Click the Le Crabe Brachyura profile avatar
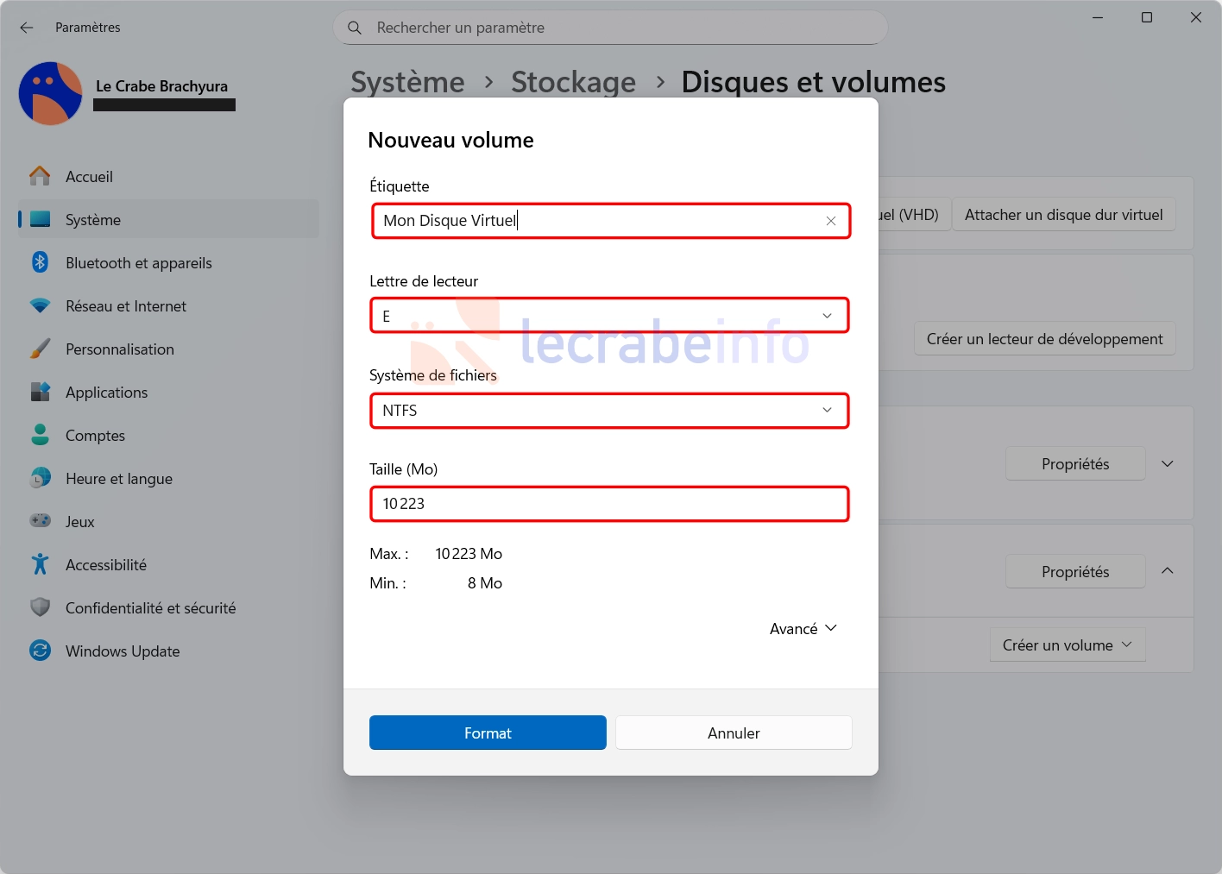1222x874 pixels. [x=51, y=93]
